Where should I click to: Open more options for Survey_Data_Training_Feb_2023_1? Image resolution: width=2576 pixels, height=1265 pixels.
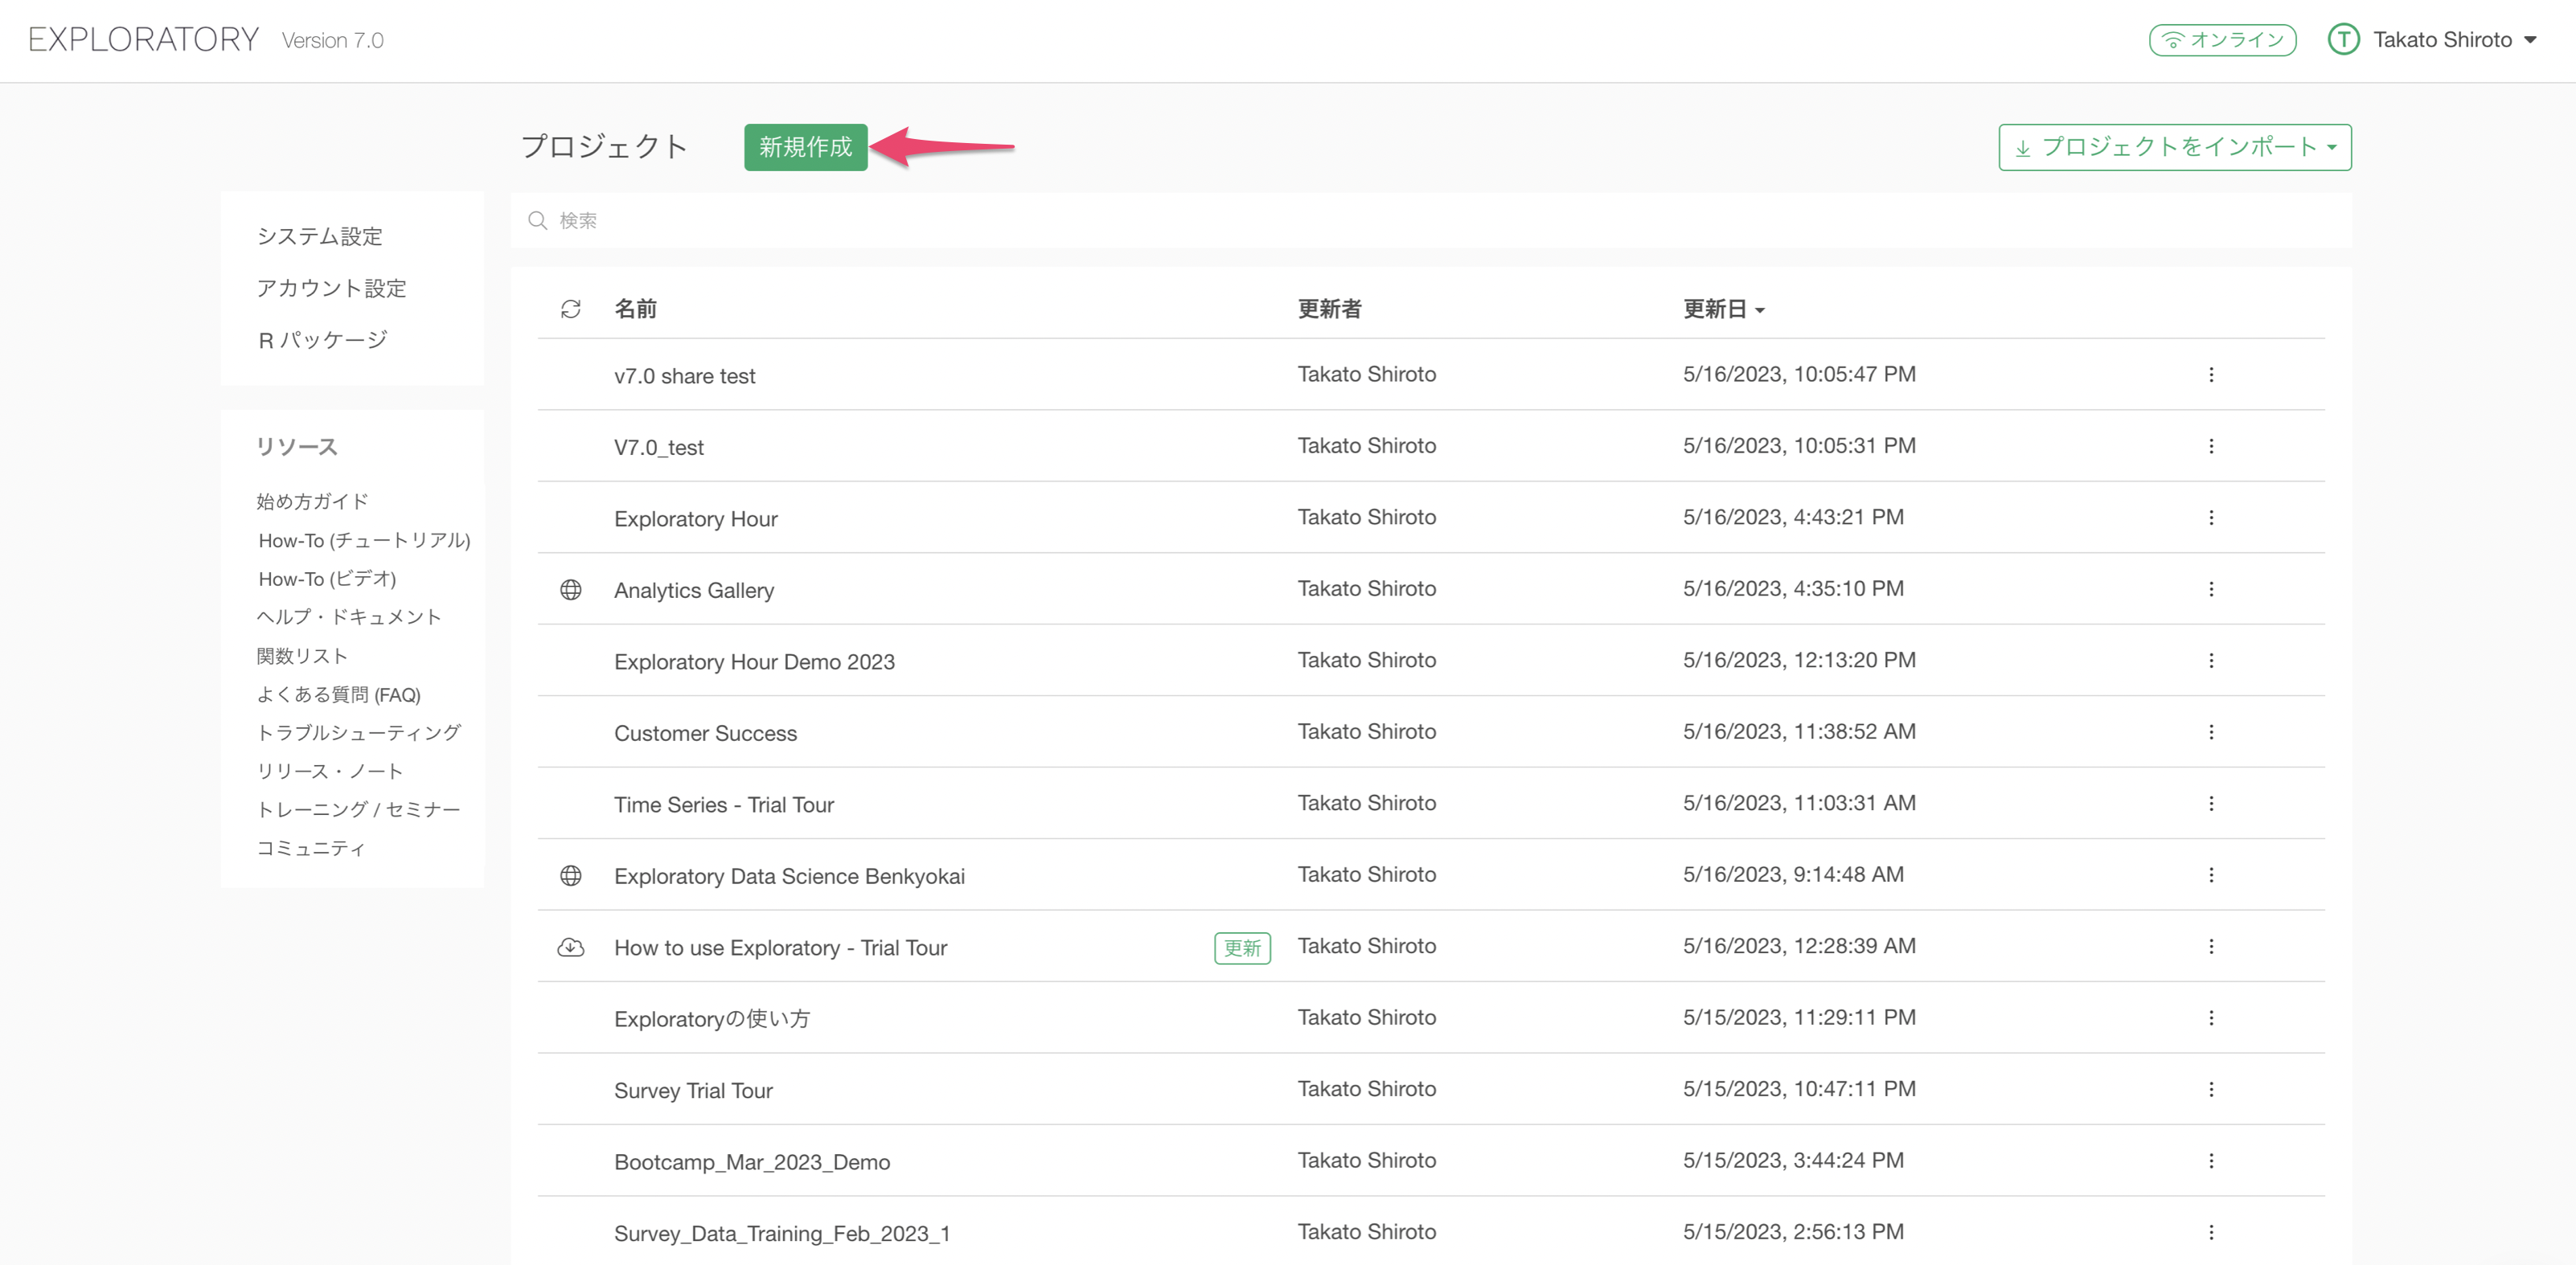tap(2210, 1232)
